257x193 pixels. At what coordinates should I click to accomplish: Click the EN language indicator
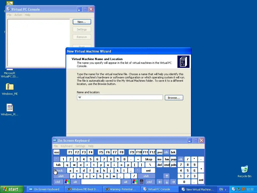(221, 189)
